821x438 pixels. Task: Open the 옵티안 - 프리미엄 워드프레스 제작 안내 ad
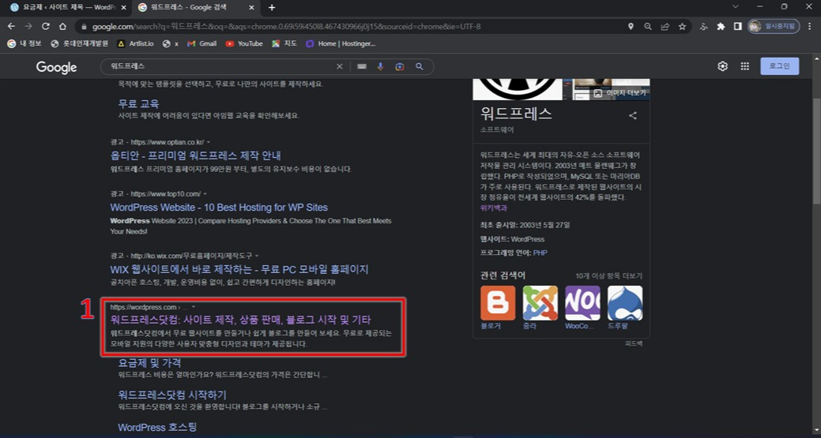[x=196, y=155]
